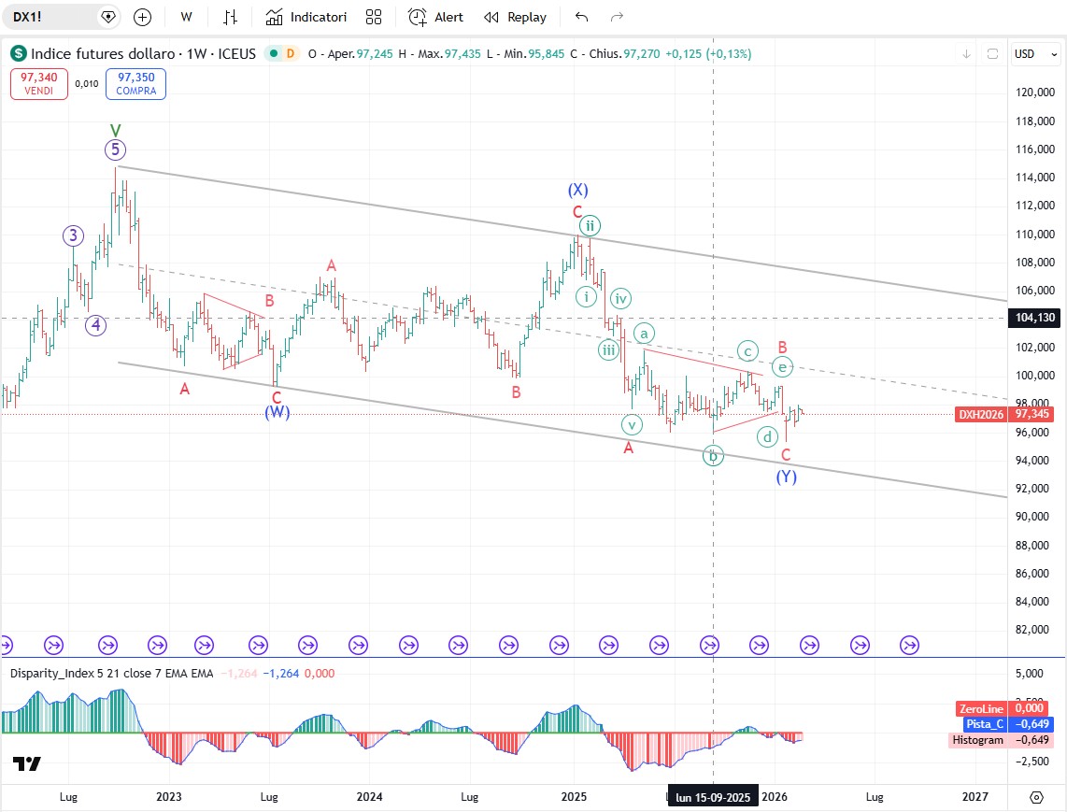
Task: Open the USD currency dropdown
Action: [1035, 54]
